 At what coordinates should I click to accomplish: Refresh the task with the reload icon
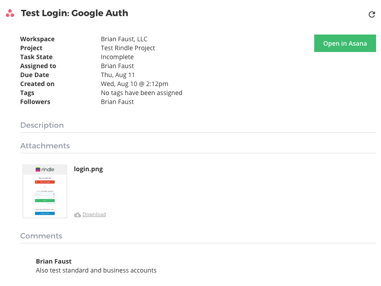[372, 15]
